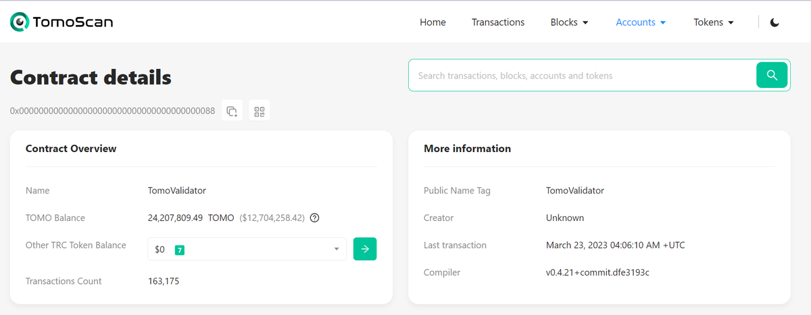Click the Contract Overview card title

[71, 149]
